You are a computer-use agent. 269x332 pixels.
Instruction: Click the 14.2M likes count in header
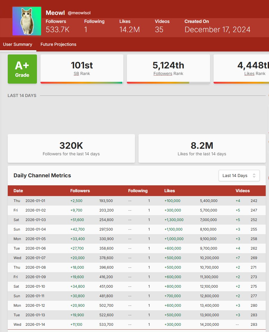(x=130, y=29)
